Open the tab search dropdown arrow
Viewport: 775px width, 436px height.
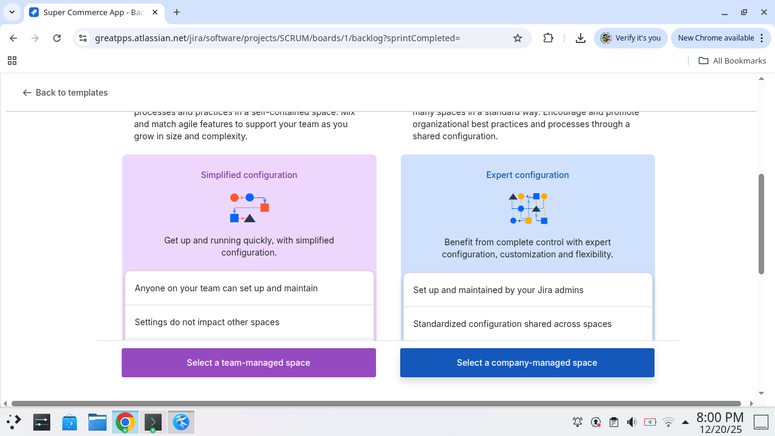[x=12, y=12]
